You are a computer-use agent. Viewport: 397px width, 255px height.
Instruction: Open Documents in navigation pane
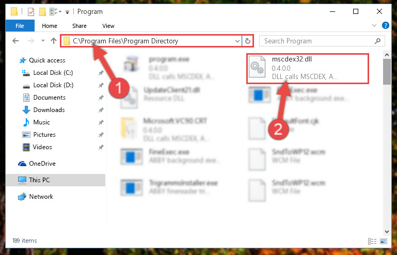[x=50, y=98]
